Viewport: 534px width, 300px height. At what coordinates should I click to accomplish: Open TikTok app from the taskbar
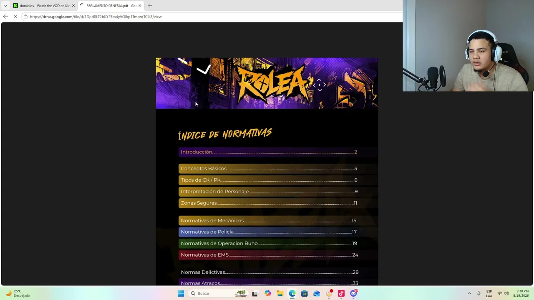[341, 293]
